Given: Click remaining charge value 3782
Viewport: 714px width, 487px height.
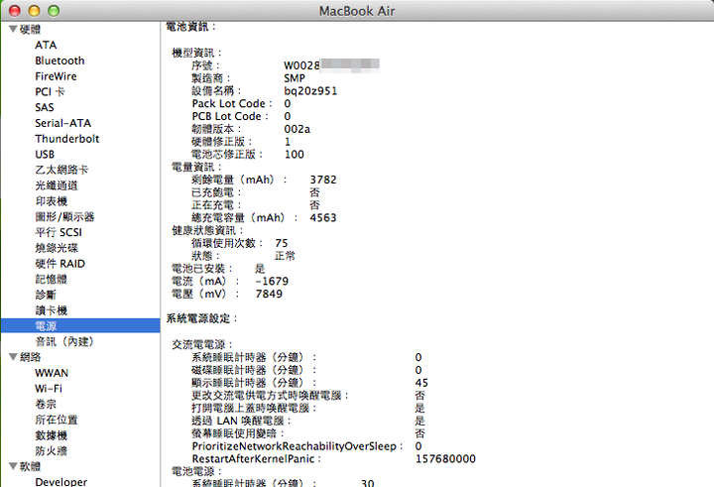Looking at the screenshot, I should coord(323,180).
